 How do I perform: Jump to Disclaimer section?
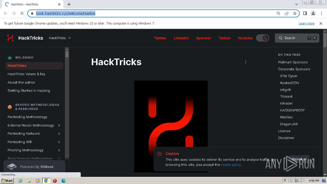[x=286, y=138]
